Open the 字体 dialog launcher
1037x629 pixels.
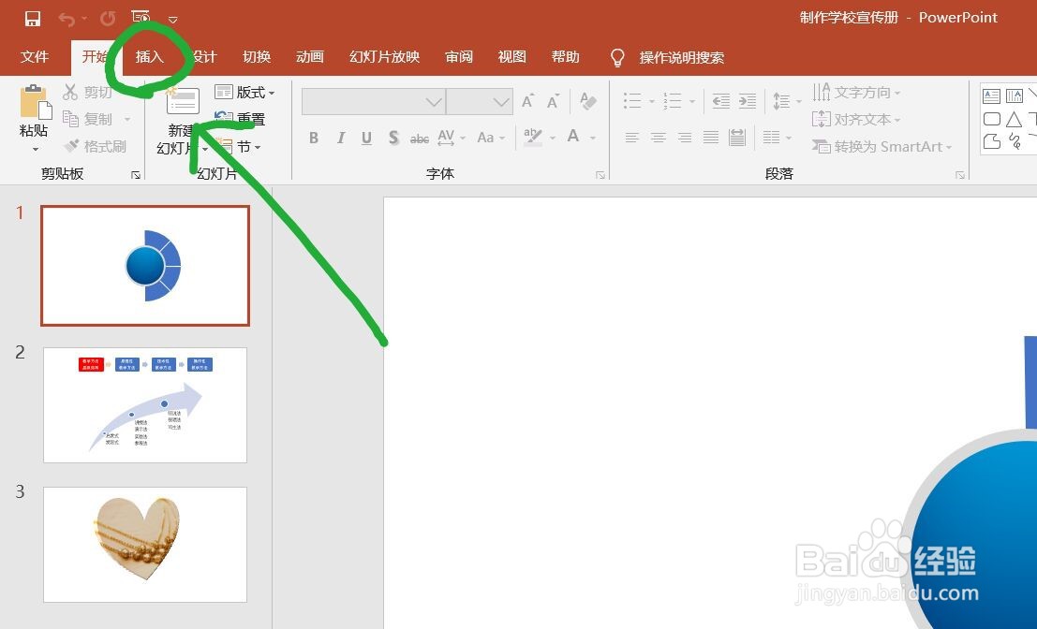coord(600,175)
